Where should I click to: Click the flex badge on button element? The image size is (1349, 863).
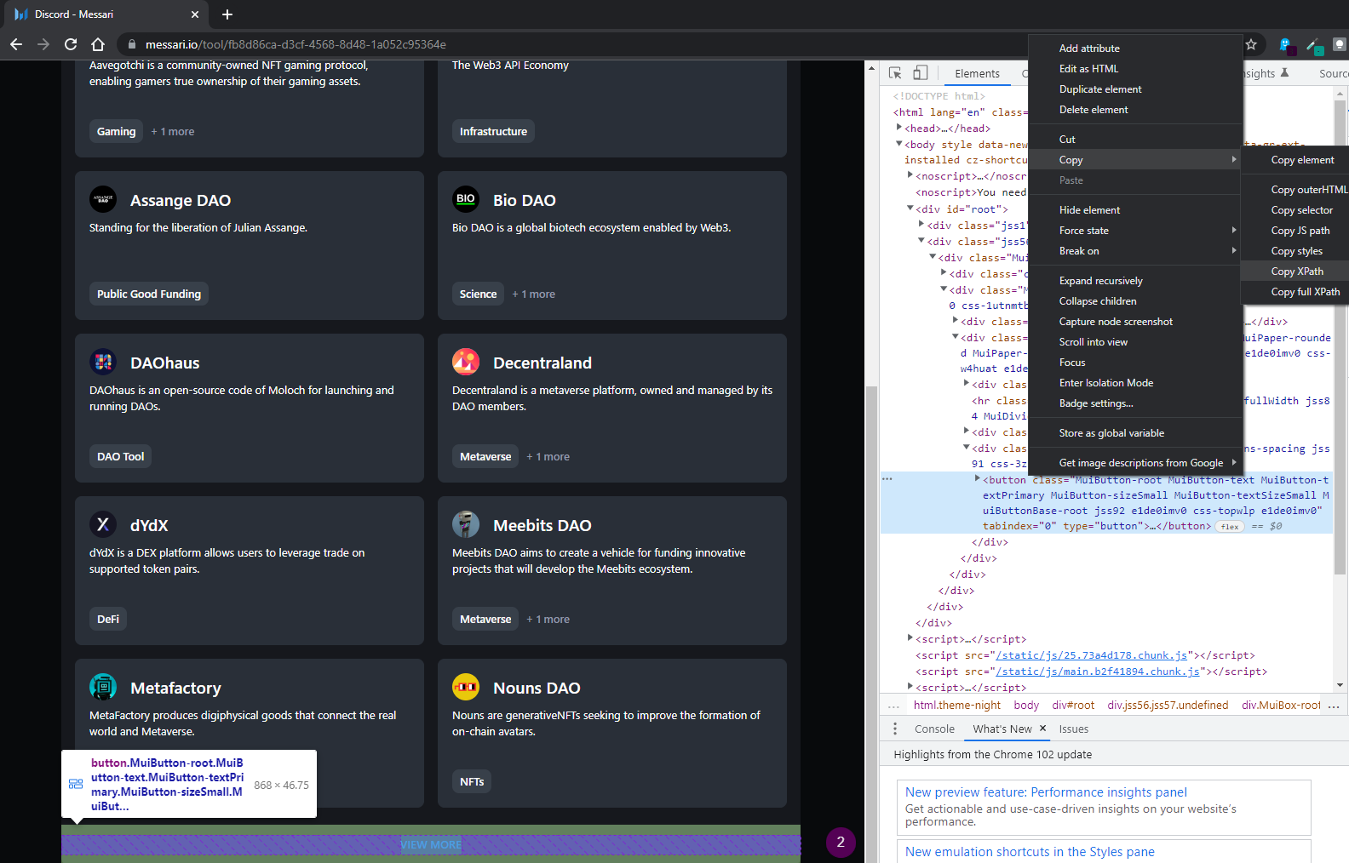pos(1230,527)
